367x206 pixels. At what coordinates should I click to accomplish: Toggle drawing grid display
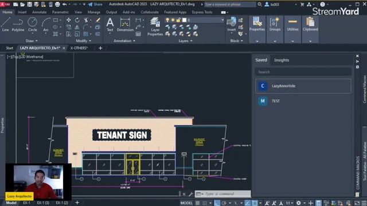tap(197, 203)
